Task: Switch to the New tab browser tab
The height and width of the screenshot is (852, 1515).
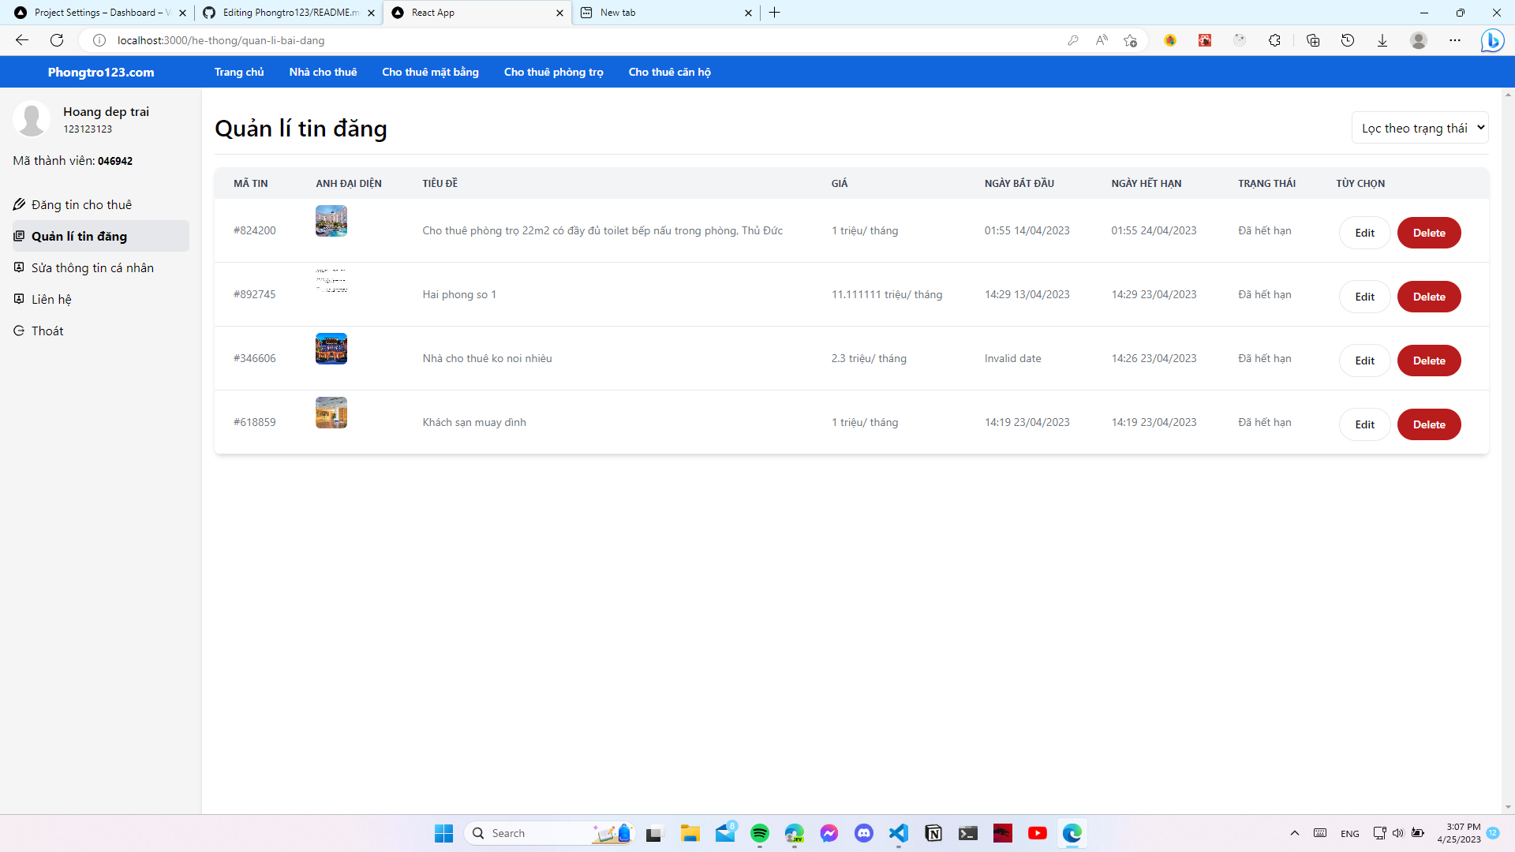Action: point(667,13)
